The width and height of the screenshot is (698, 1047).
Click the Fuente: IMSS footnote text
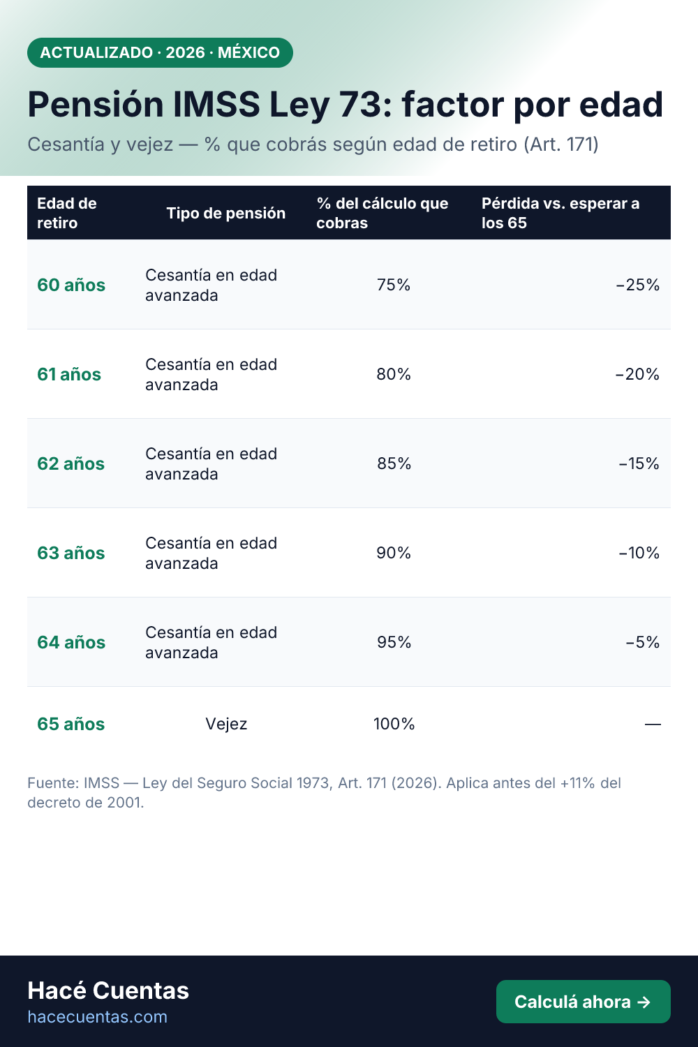pyautogui.click(x=324, y=792)
